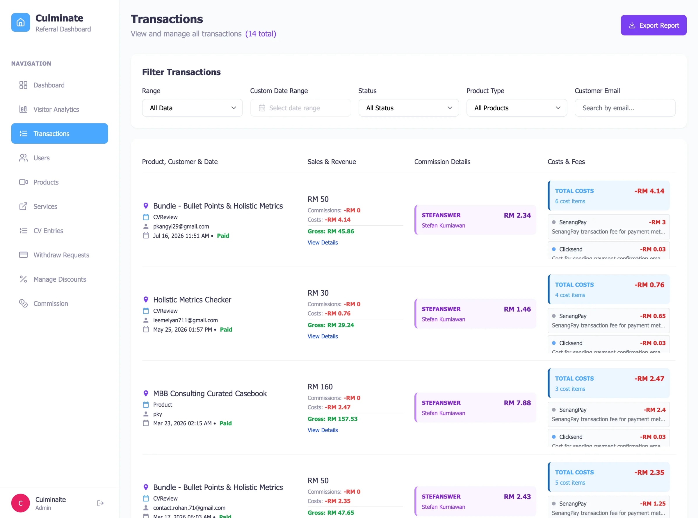Click the calendar icon in Custom Date Range
This screenshot has width=698, height=518.
[x=262, y=108]
